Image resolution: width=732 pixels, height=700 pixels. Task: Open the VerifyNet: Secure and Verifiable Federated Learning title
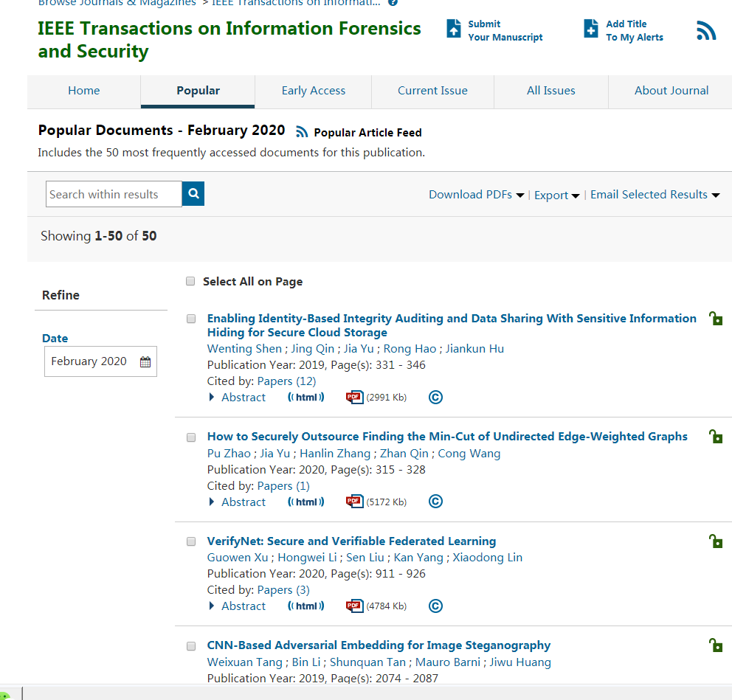point(351,541)
